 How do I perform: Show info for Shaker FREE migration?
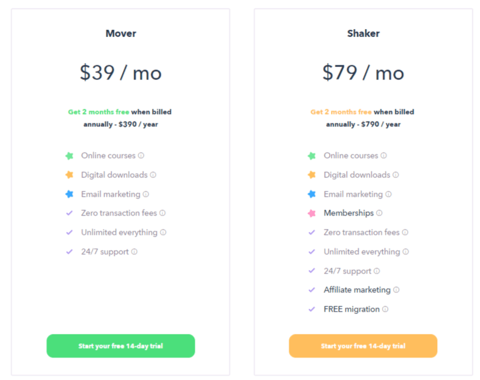tap(385, 309)
